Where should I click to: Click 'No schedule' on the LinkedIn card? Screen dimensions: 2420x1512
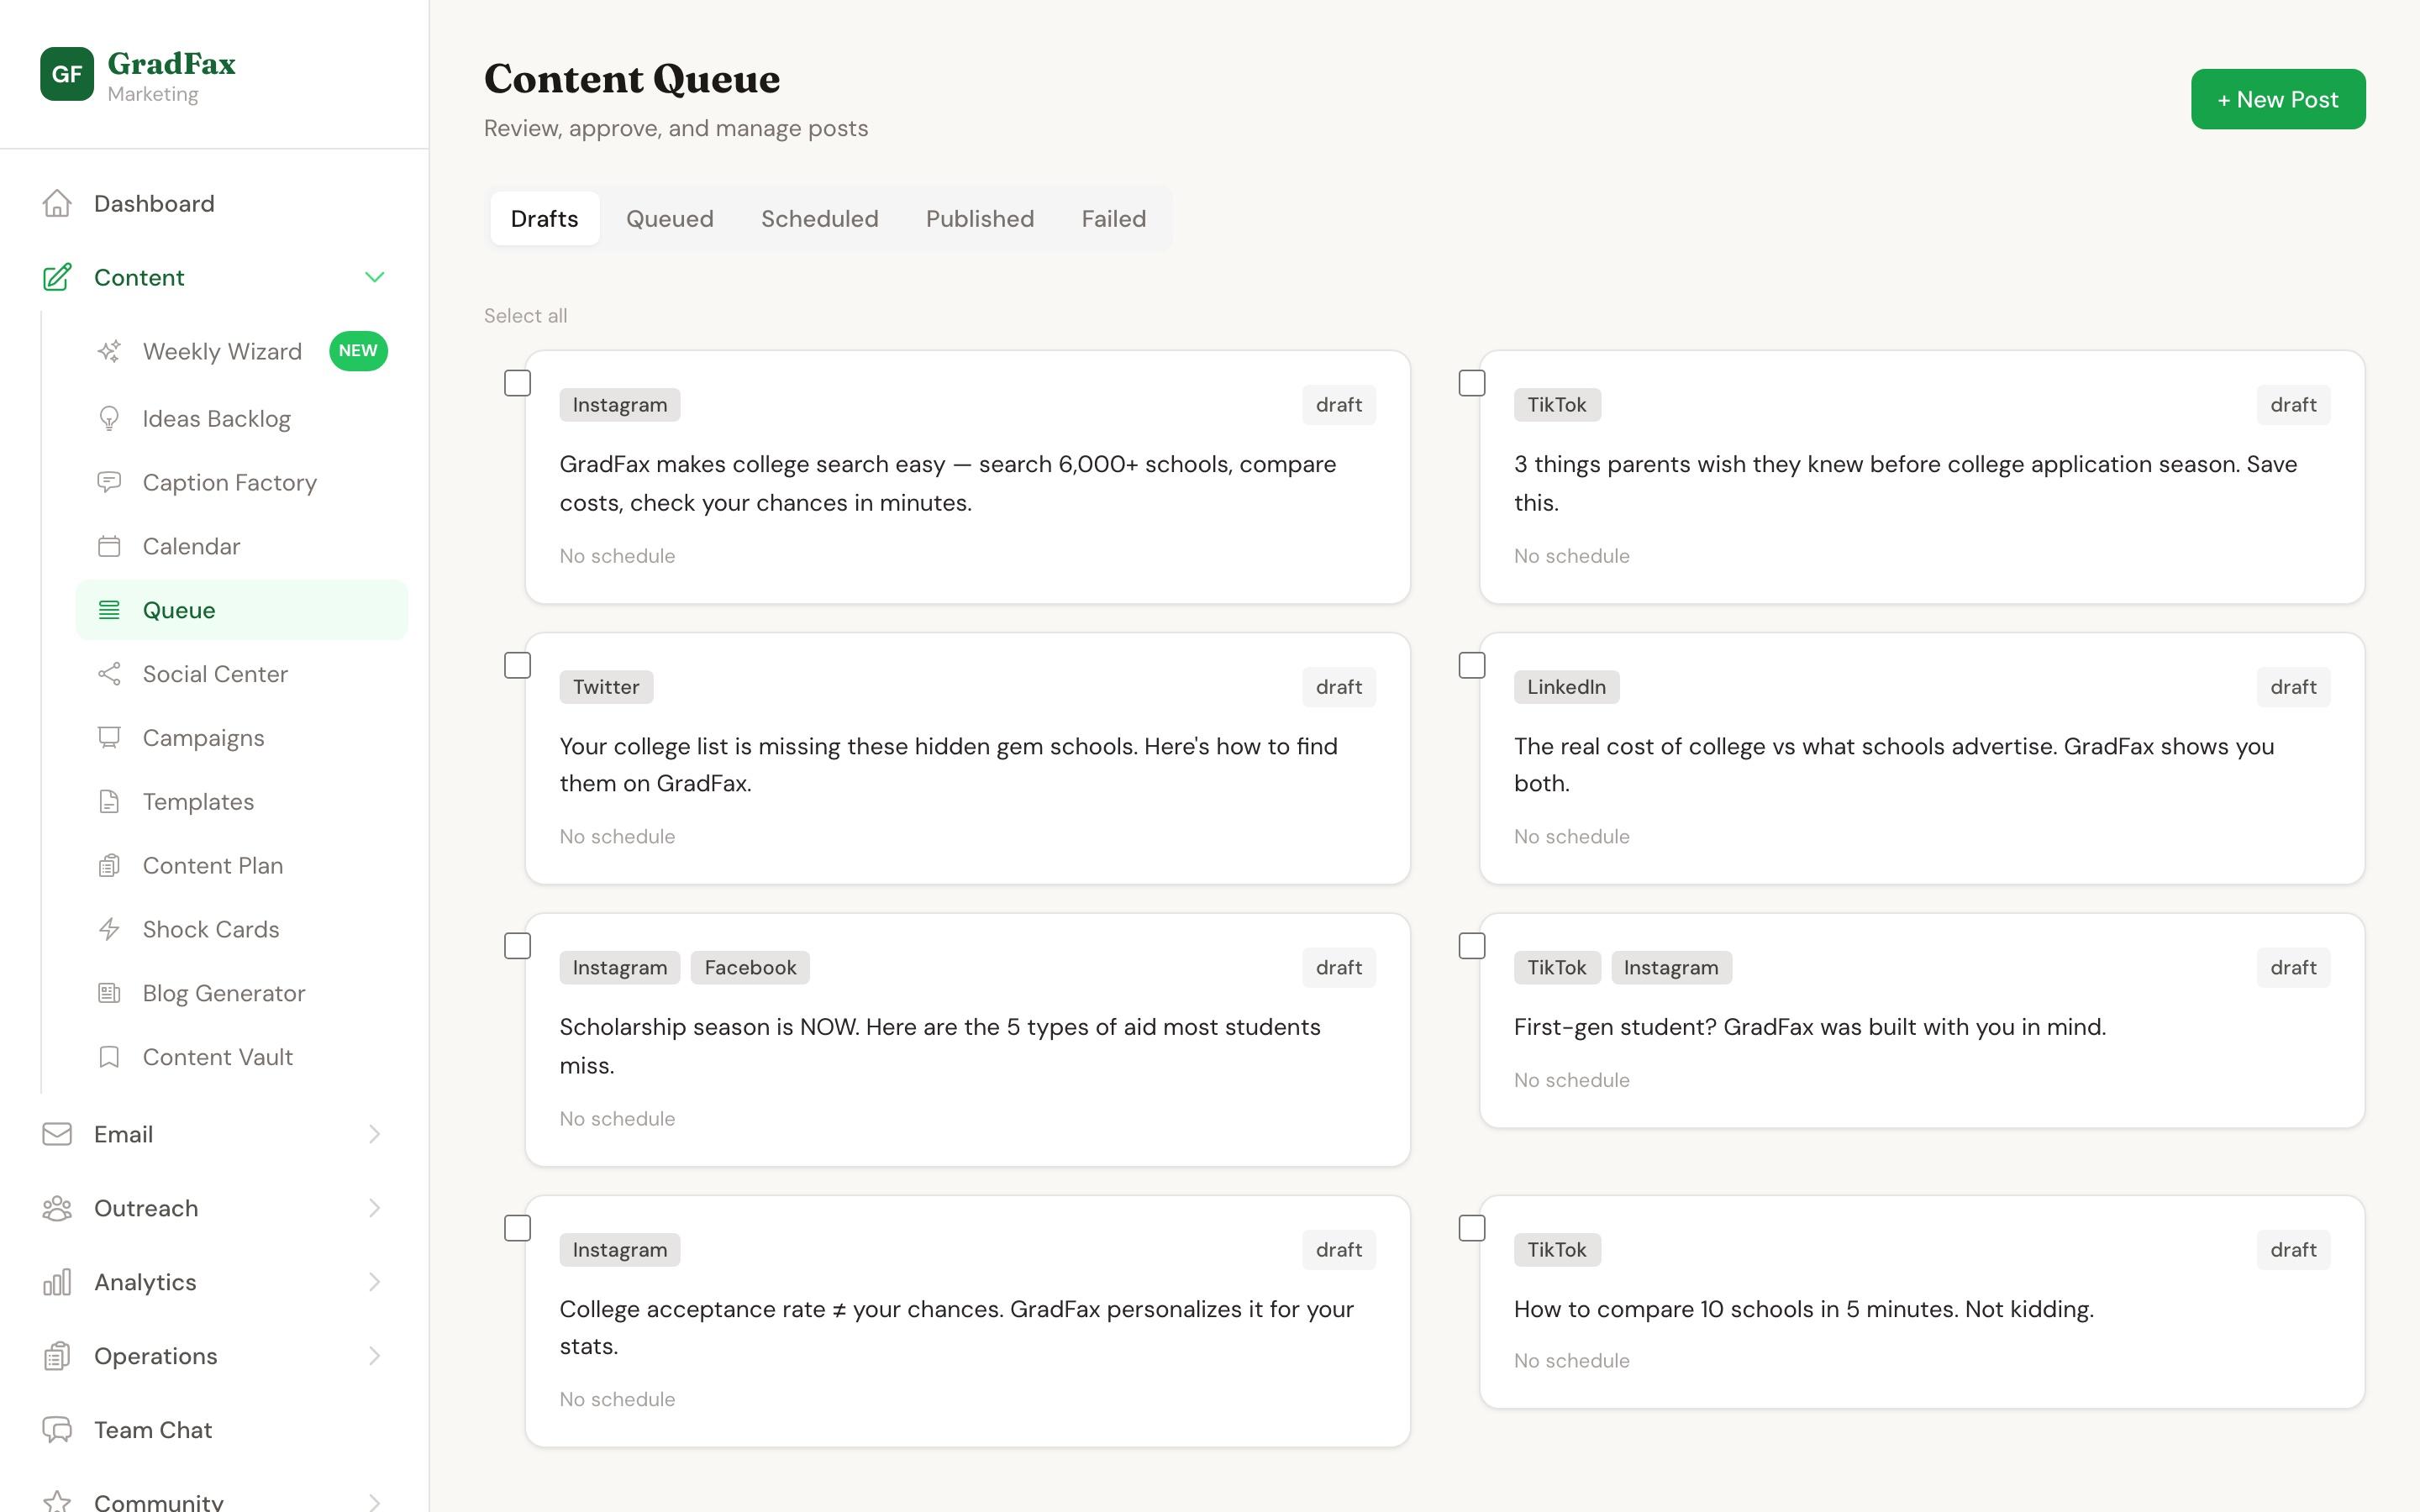[1572, 837]
